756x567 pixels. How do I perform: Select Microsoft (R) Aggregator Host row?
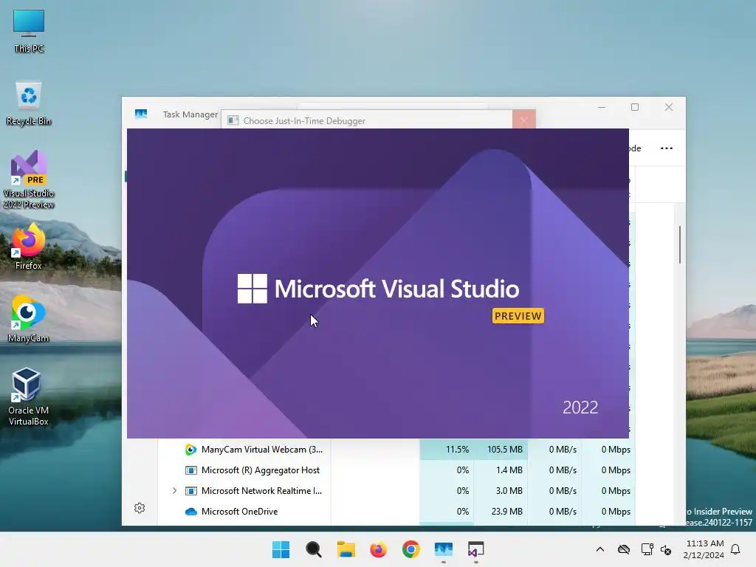click(x=396, y=470)
